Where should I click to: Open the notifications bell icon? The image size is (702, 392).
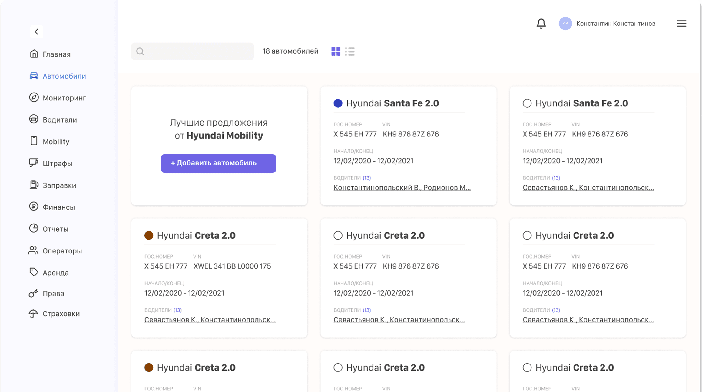point(541,24)
